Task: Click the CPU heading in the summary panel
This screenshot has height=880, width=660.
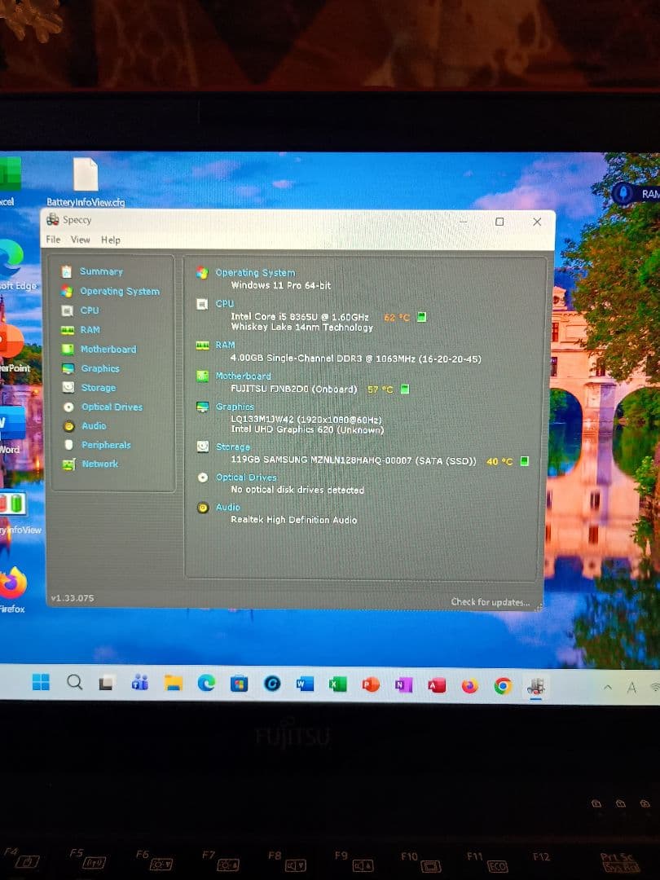Action: pos(225,304)
